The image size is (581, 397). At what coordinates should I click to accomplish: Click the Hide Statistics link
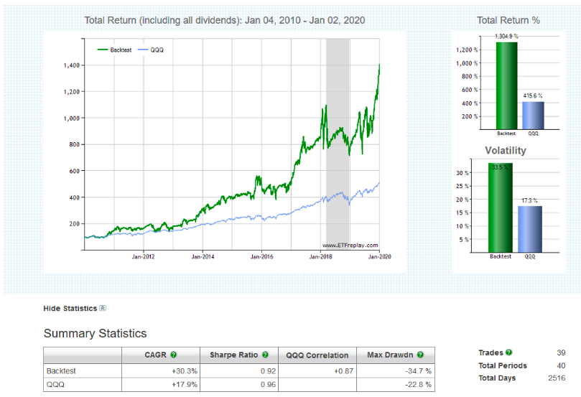70,309
